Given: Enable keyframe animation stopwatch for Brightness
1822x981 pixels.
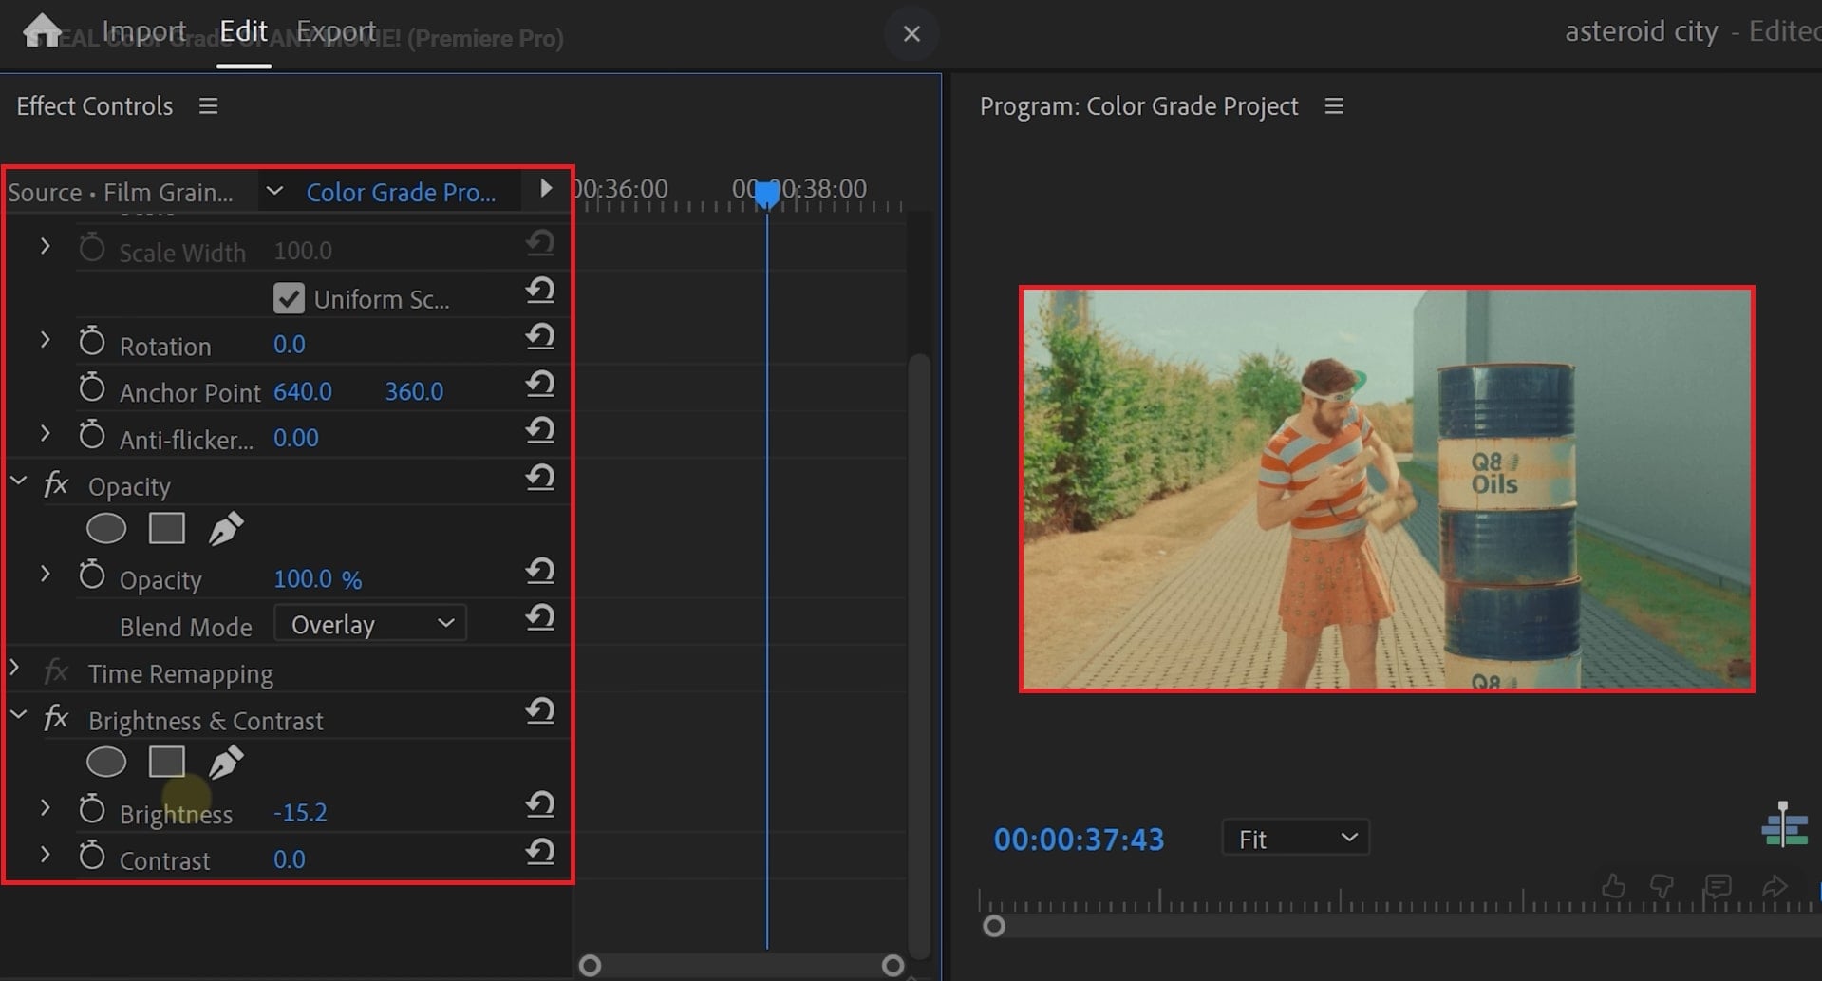Looking at the screenshot, I should click(92, 807).
